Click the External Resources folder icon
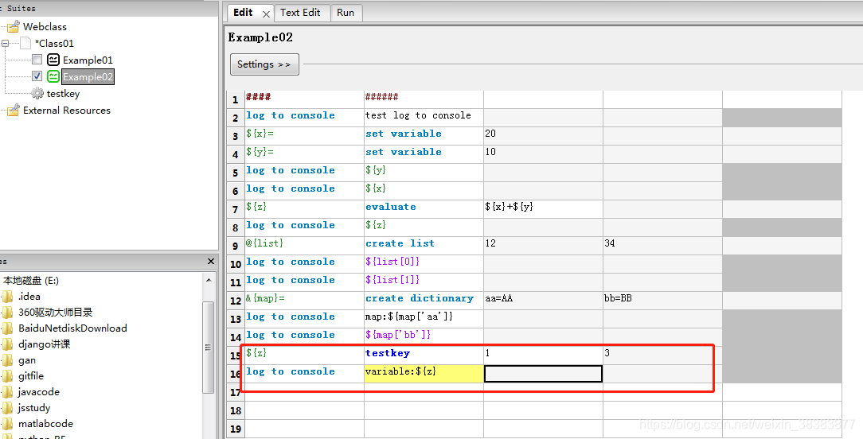 click(14, 110)
